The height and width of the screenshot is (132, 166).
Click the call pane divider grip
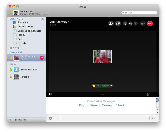point(102,94)
